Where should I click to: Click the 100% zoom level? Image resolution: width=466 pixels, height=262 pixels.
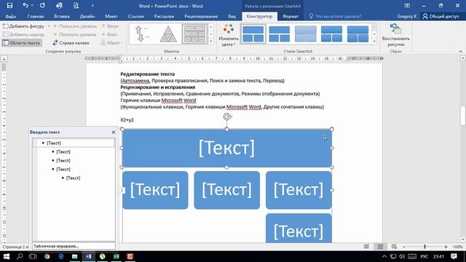pos(457,247)
